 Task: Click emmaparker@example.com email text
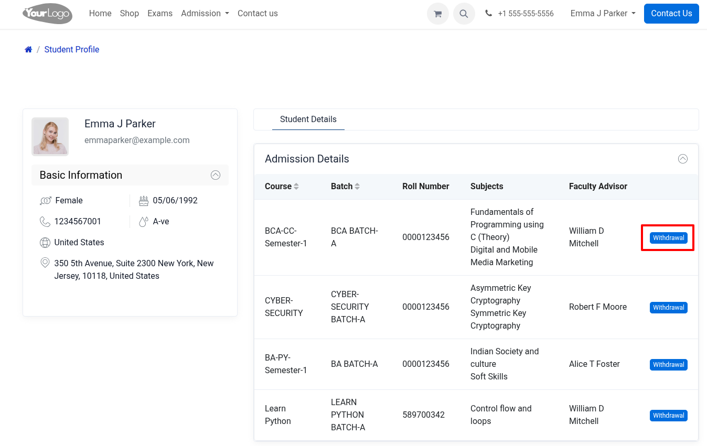pos(137,140)
